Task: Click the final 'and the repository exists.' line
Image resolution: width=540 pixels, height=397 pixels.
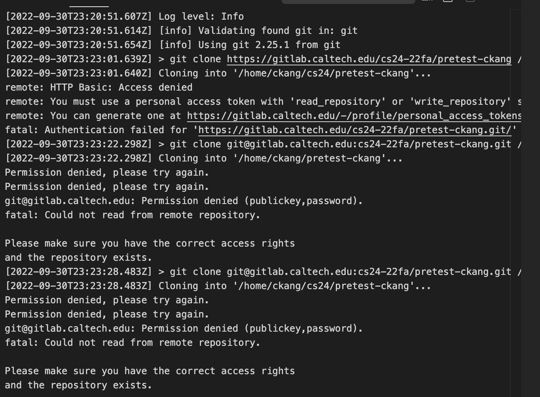Action: (78, 385)
